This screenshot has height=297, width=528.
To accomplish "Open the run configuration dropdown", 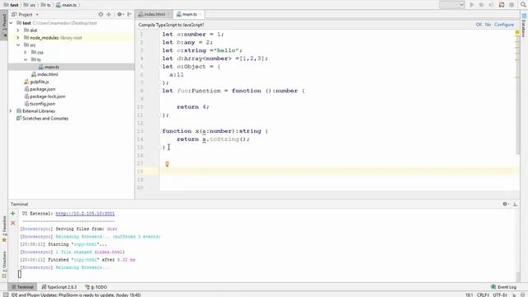I will coord(452,5).
